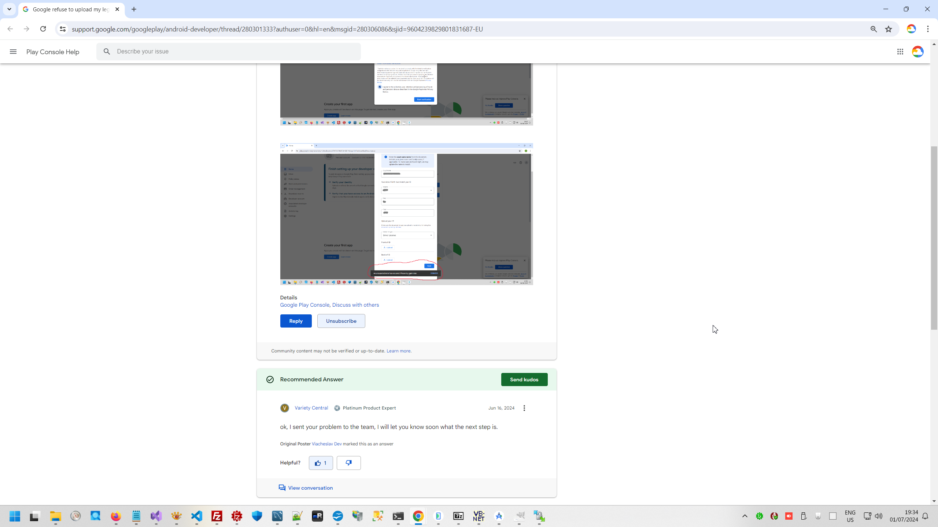Open a new browser tab

point(134,10)
